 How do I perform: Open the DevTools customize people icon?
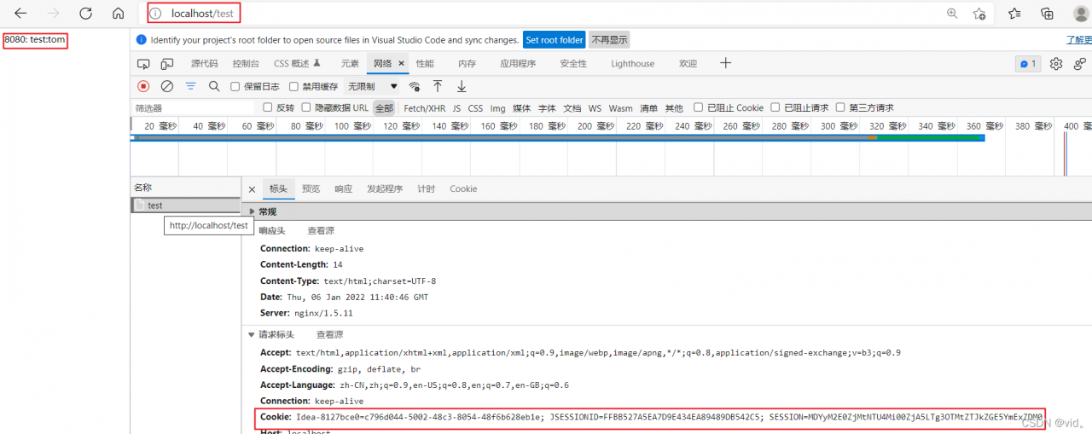[x=1080, y=64]
